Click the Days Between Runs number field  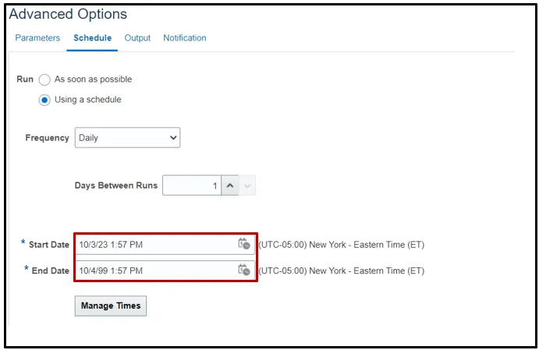(x=191, y=186)
